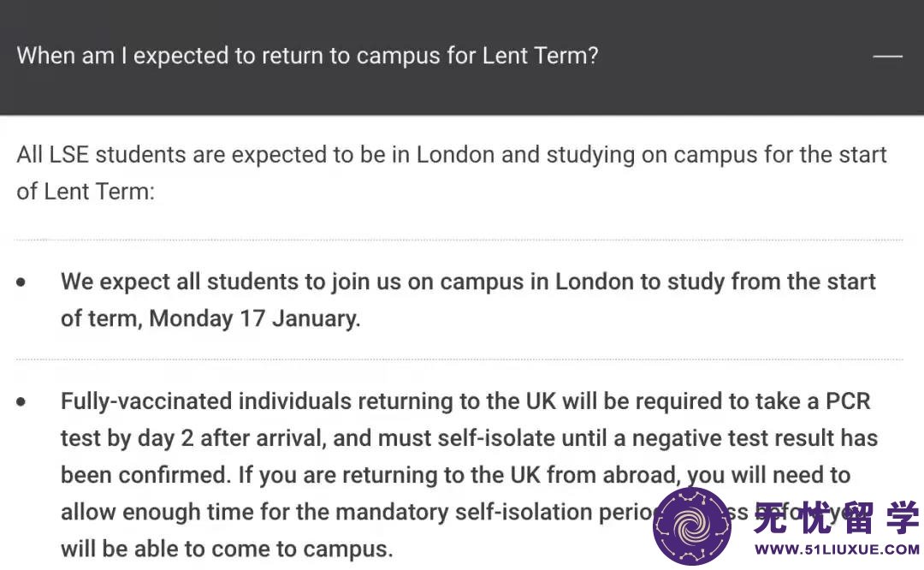Click the purple swirl watermark logo
Screen dimensions: 924x570
point(692,525)
